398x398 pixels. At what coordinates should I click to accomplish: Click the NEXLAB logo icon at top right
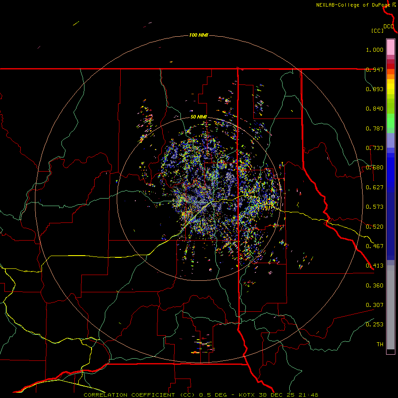(394, 5)
